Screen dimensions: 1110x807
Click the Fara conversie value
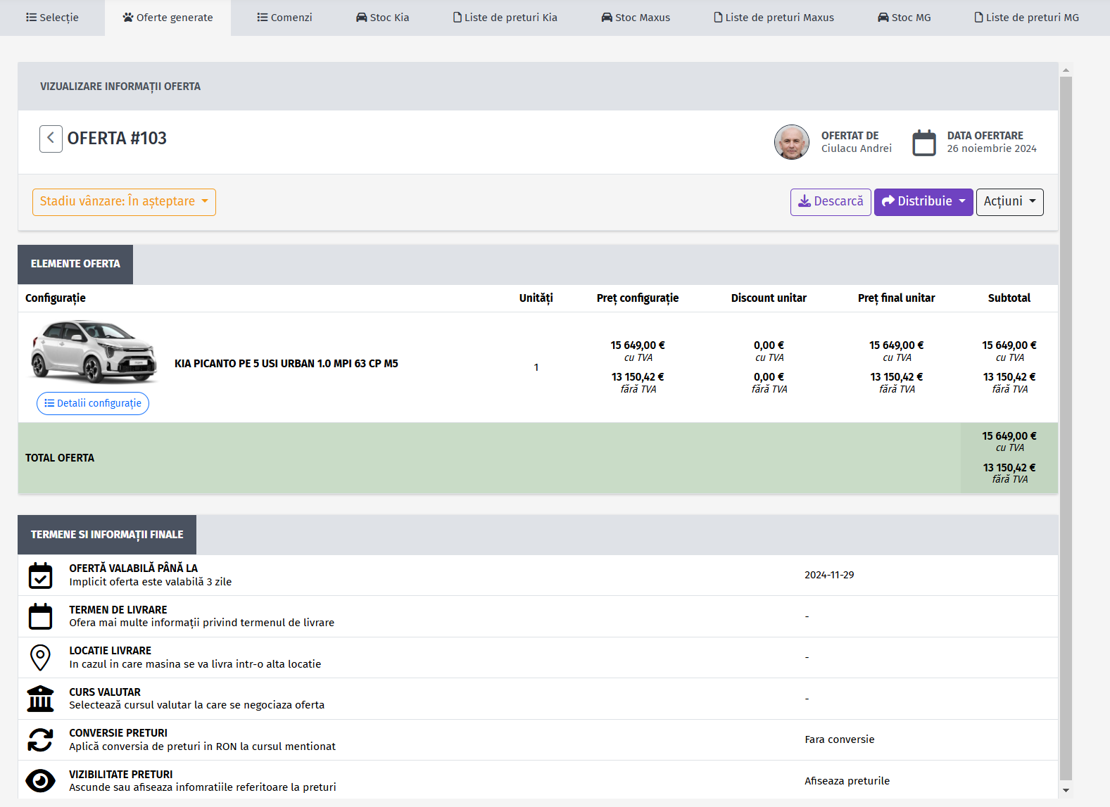[x=840, y=739]
